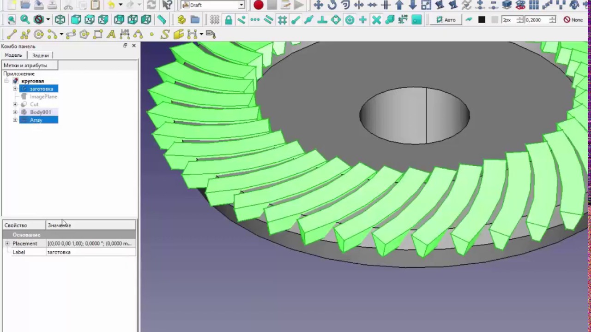Viewport: 591px width, 332px height.
Task: Click the Draft Downgrade arrow tool
Action: (413, 5)
